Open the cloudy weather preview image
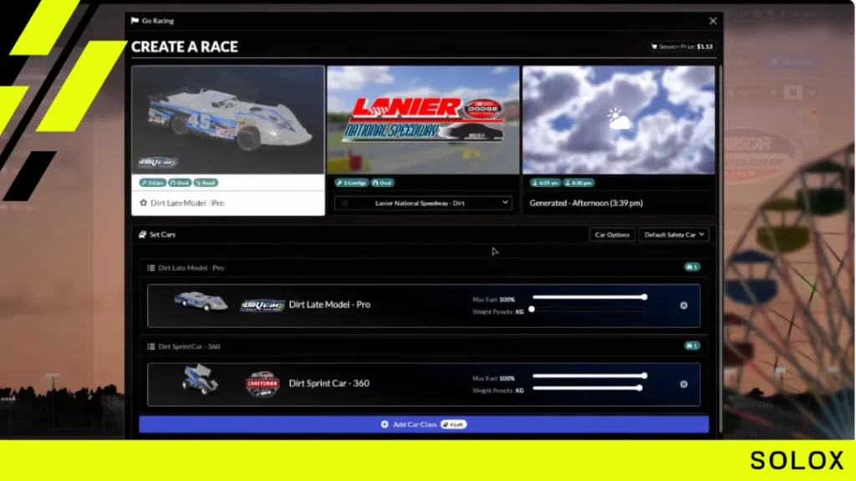 click(x=619, y=120)
